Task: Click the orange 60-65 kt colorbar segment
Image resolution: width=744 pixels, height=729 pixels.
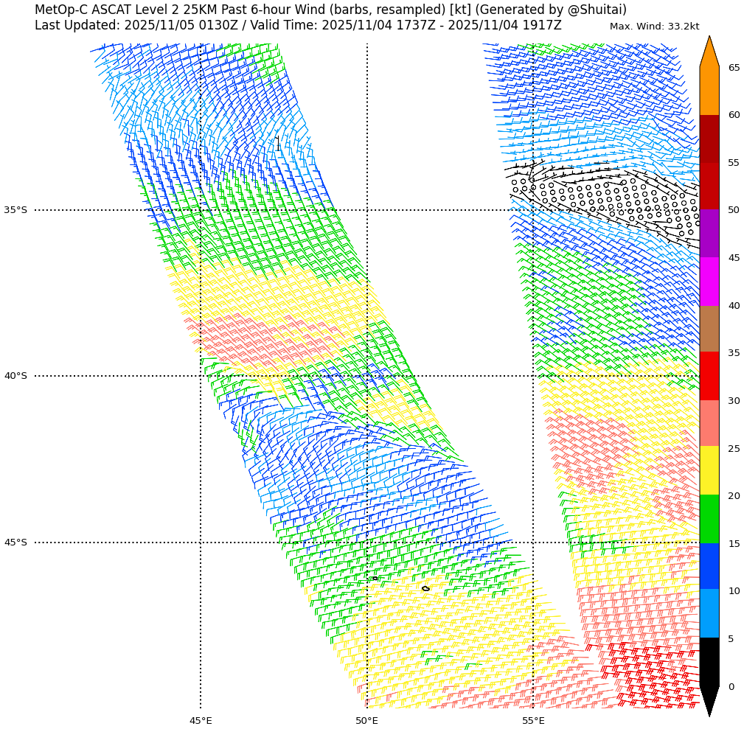Action: pyautogui.click(x=709, y=91)
